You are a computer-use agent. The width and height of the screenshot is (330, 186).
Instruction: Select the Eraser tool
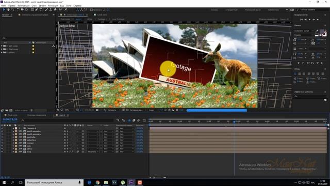pos(55,10)
